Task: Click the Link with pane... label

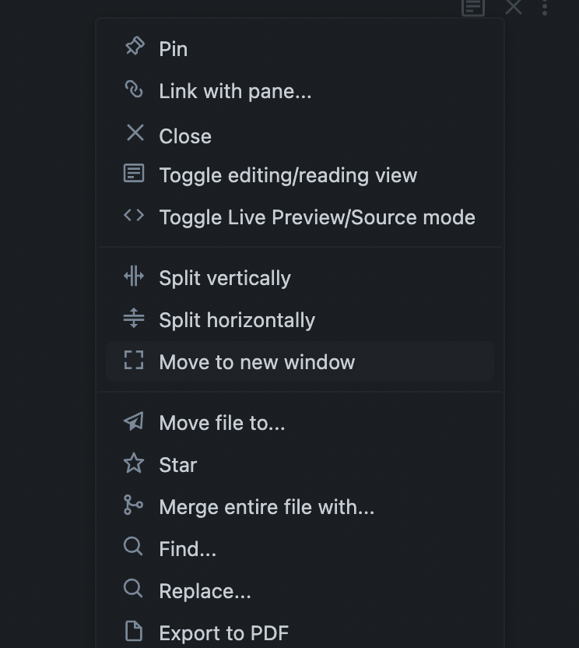Action: pyautogui.click(x=235, y=91)
